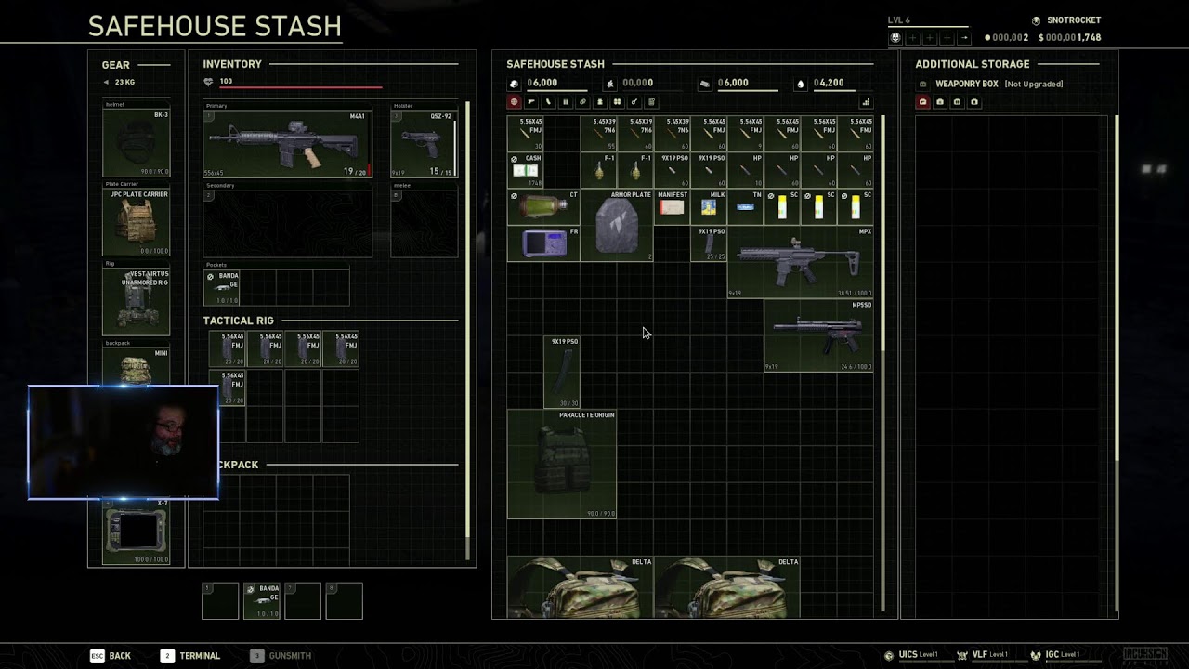This screenshot has height=669, width=1189.
Task: Click the skull squad leader slot
Action: coord(895,38)
